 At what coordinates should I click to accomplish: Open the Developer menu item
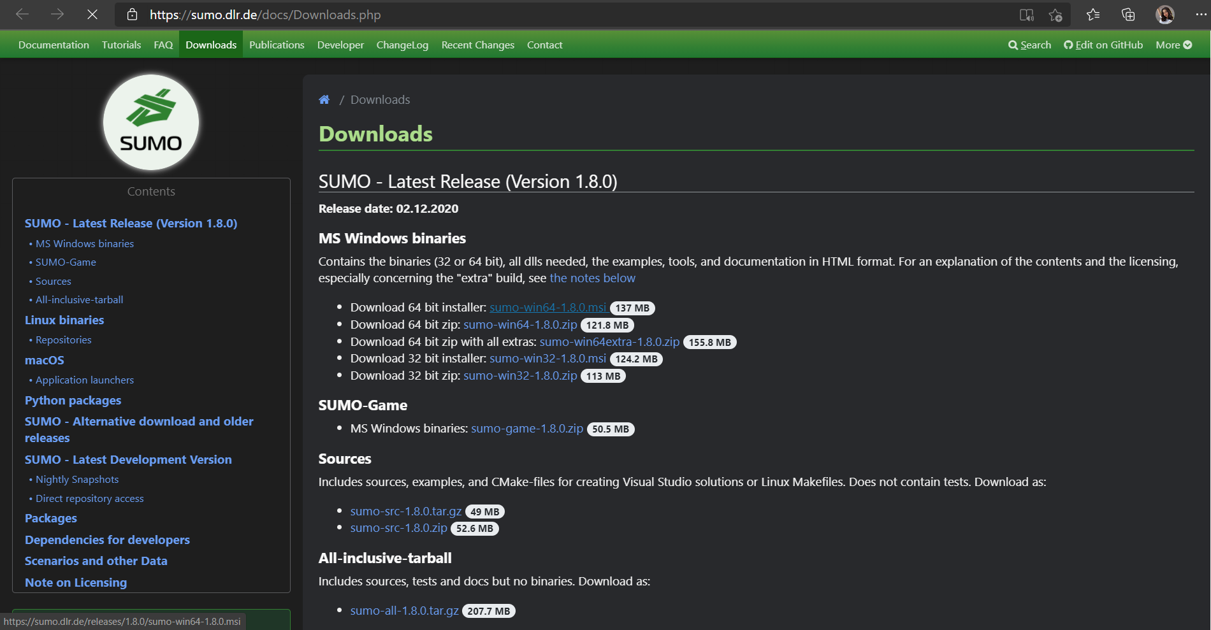[340, 45]
